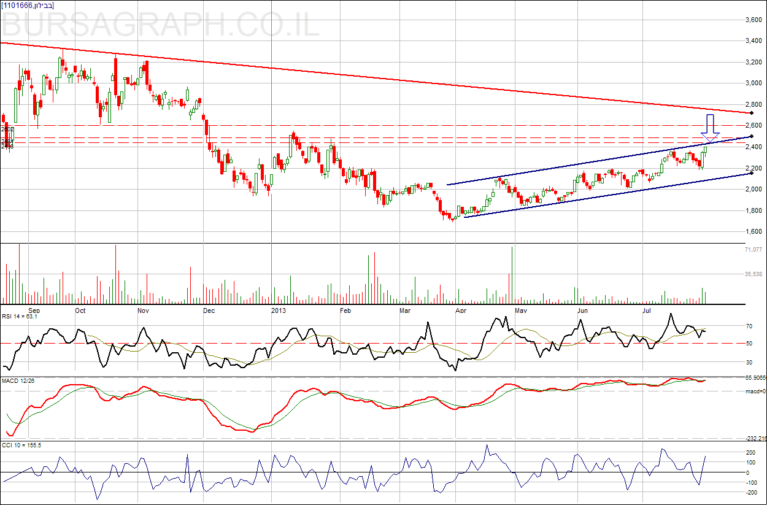767x505 pixels.
Task: Click the Jun month label
Action: pos(582,310)
